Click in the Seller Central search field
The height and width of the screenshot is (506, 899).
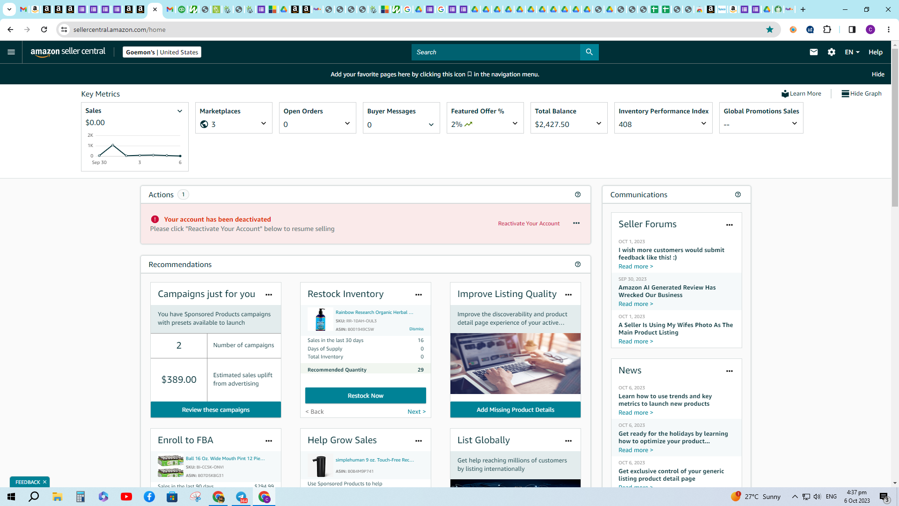pyautogui.click(x=495, y=52)
